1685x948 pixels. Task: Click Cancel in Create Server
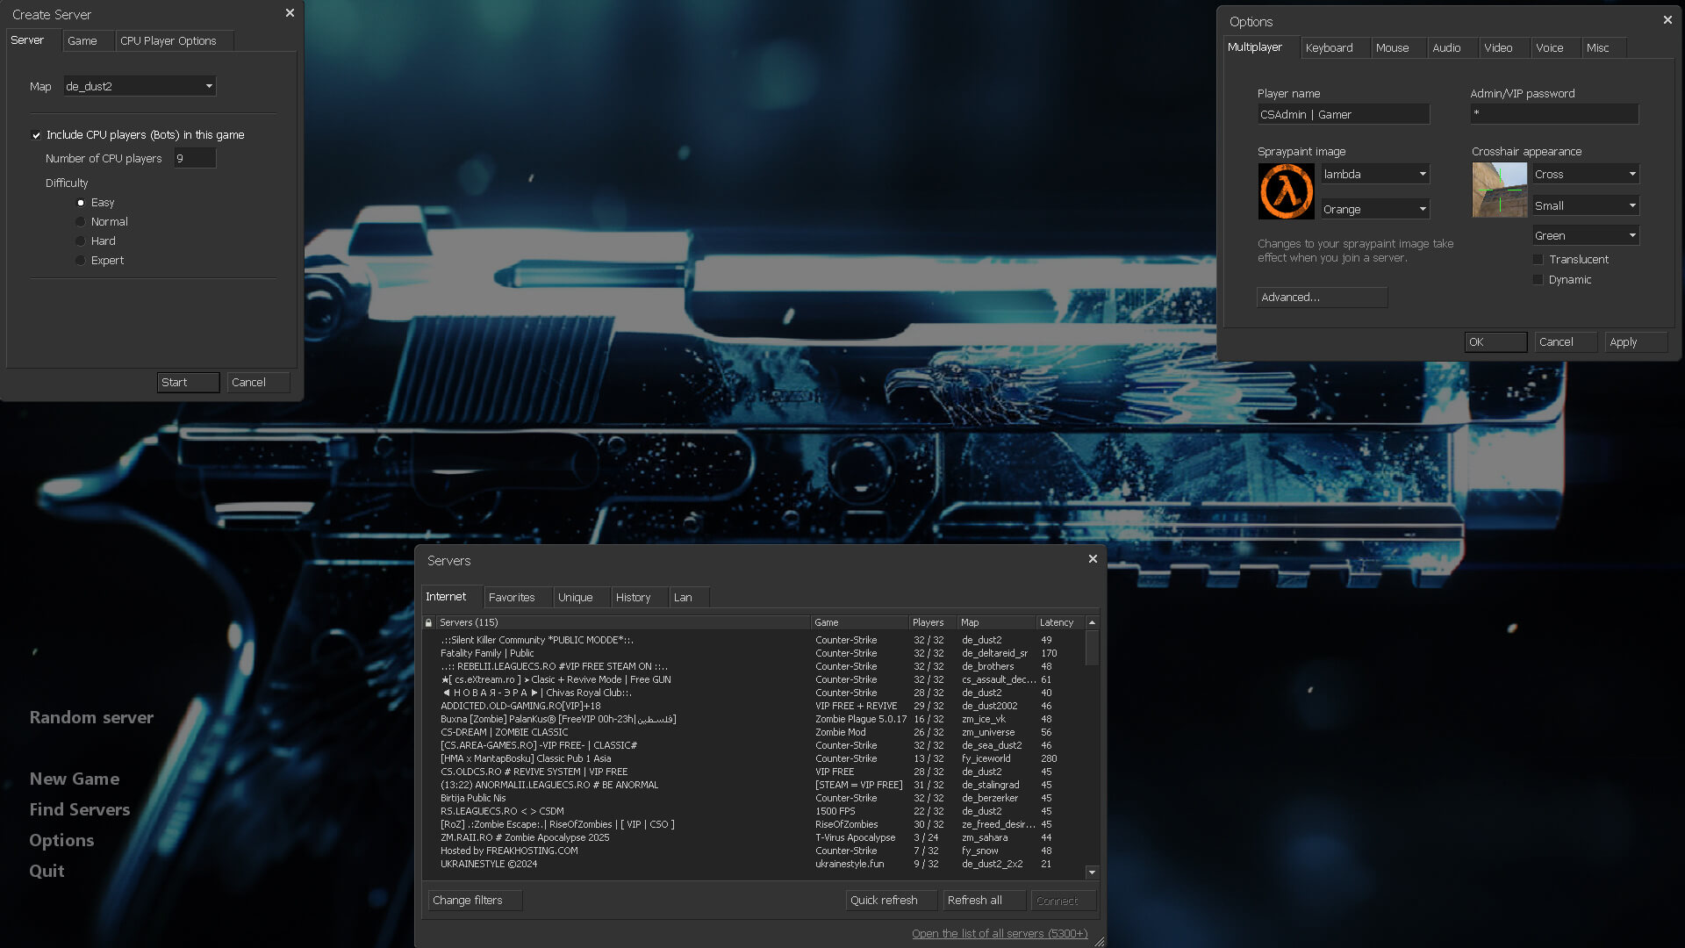pos(258,382)
